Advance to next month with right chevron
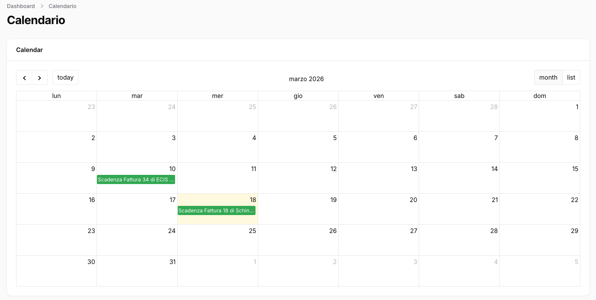The image size is (596, 300). [x=40, y=77]
